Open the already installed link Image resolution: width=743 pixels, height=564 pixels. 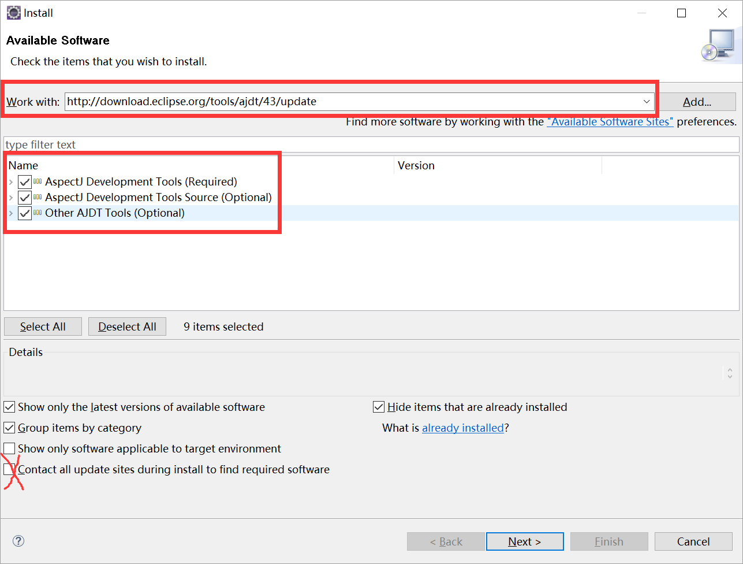click(463, 428)
